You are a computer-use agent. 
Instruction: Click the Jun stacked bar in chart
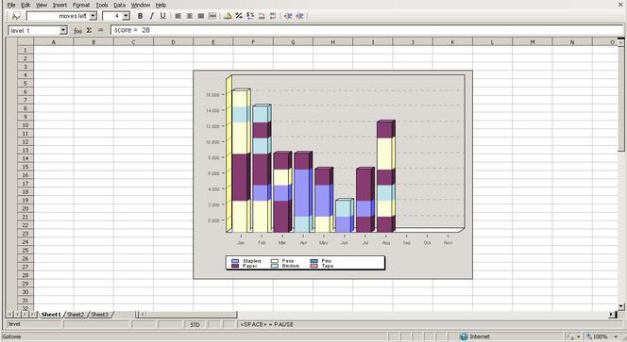click(344, 216)
